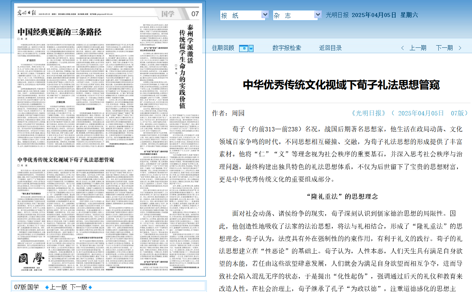Open the calendar date-picker icon beside 往期回顾

point(243,48)
